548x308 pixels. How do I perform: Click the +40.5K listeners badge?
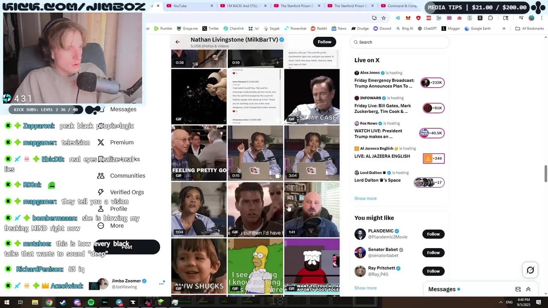coord(432,133)
